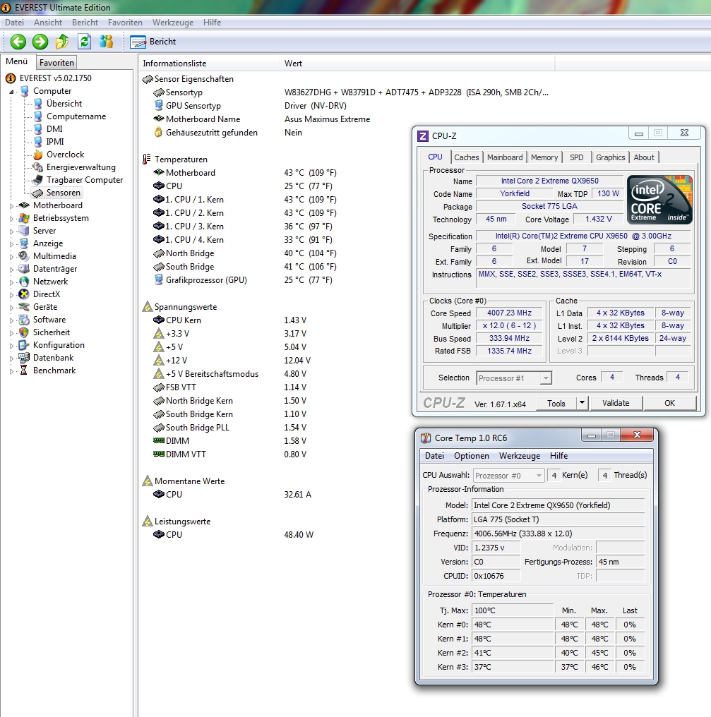Select the IPMI tree item
This screenshot has height=717, width=711.
[55, 142]
